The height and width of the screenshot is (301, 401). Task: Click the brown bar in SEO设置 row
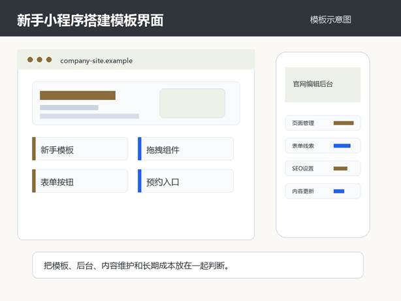click(x=340, y=168)
